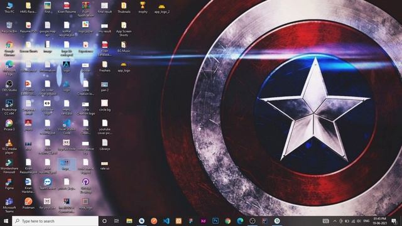Launch VLC media player shortcut

point(9,146)
